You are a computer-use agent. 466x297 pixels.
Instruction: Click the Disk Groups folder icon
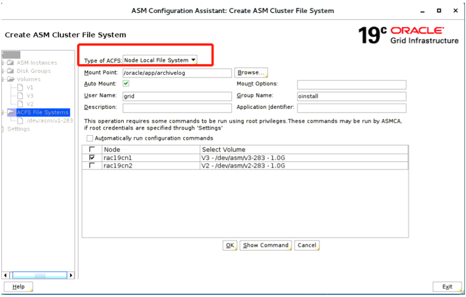10,70
